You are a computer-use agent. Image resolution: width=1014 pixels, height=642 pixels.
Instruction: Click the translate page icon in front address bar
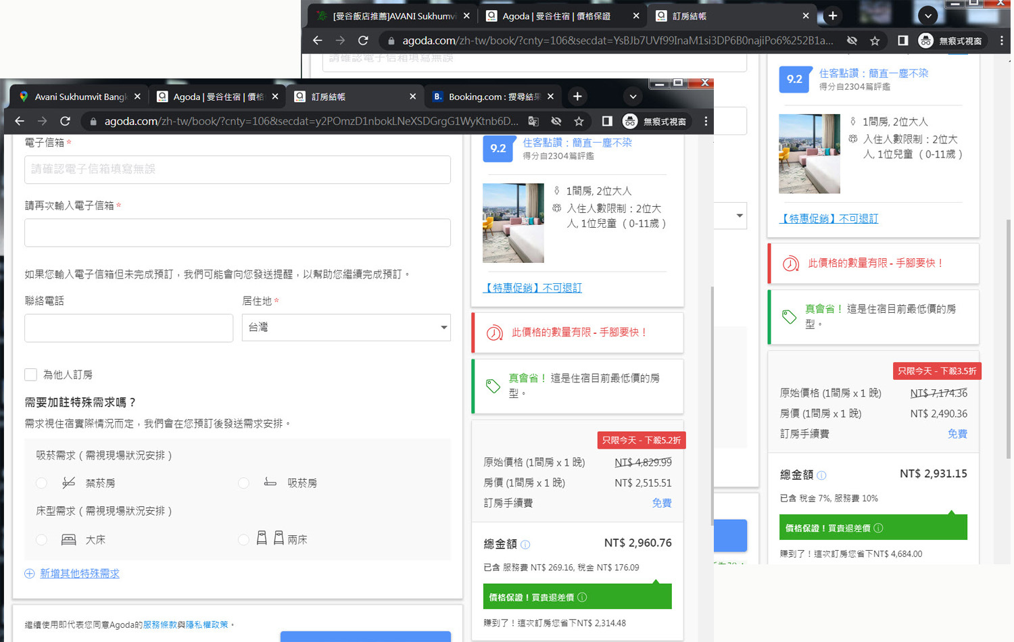pyautogui.click(x=533, y=121)
